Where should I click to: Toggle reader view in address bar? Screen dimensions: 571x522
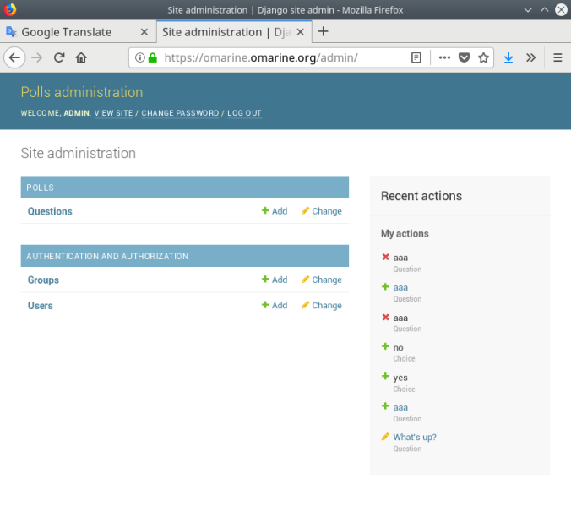pyautogui.click(x=416, y=57)
